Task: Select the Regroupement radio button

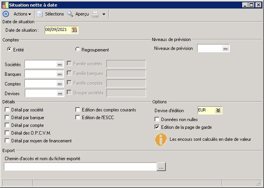Action: point(78,50)
